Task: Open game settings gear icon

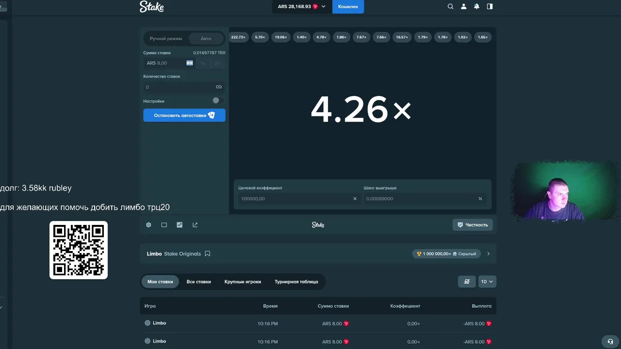Action: coord(149,225)
